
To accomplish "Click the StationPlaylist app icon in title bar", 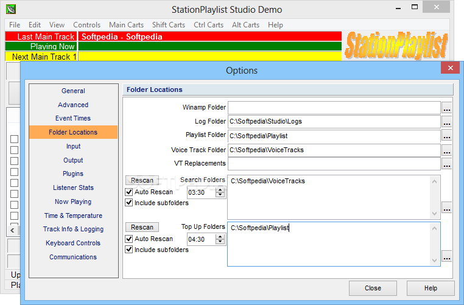I will [x=11, y=9].
